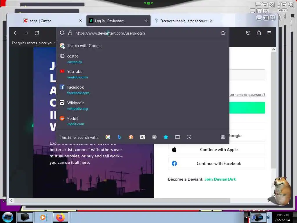297x223 pixels.
Task: Choose Search with Google suggestion
Action: pyautogui.click(x=143, y=46)
